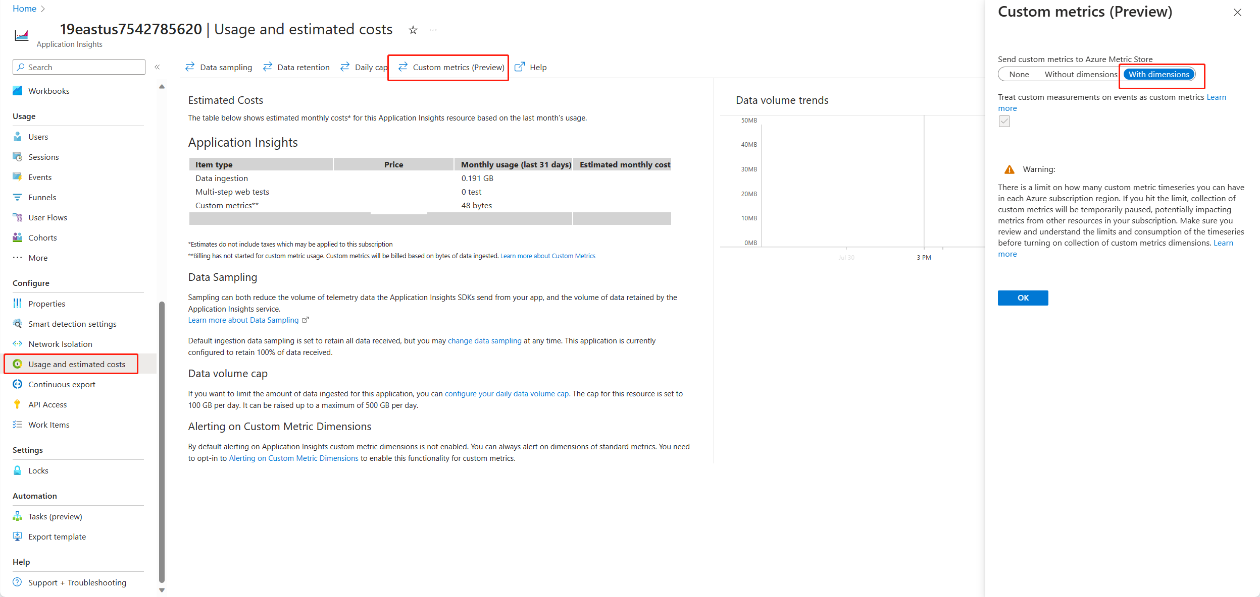Click the sidebar vertical scrollbar thumb
The image size is (1260, 597).
(162, 442)
